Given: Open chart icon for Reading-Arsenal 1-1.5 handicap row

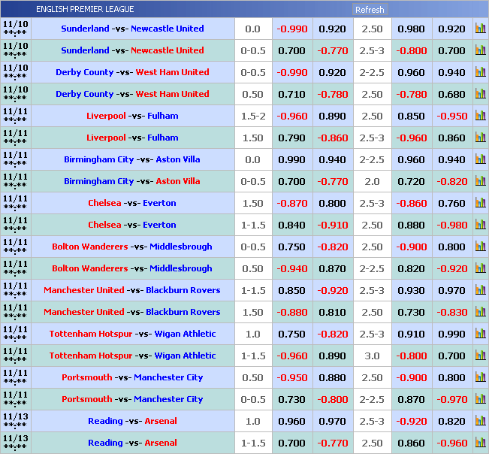Looking at the screenshot, I should pyautogui.click(x=480, y=443).
